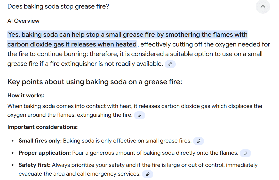Image resolution: width=279 pixels, height=180 pixels.
Task: Click the "Key points about using baking soda" heading
Action: point(95,82)
